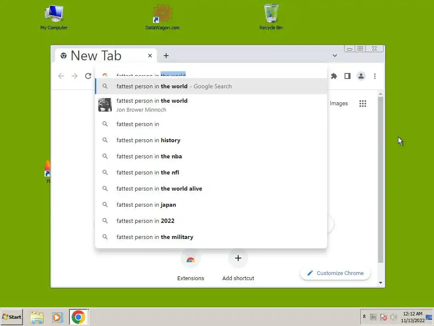Click the page scrollbar up arrow
The image size is (434, 326).
[381, 94]
